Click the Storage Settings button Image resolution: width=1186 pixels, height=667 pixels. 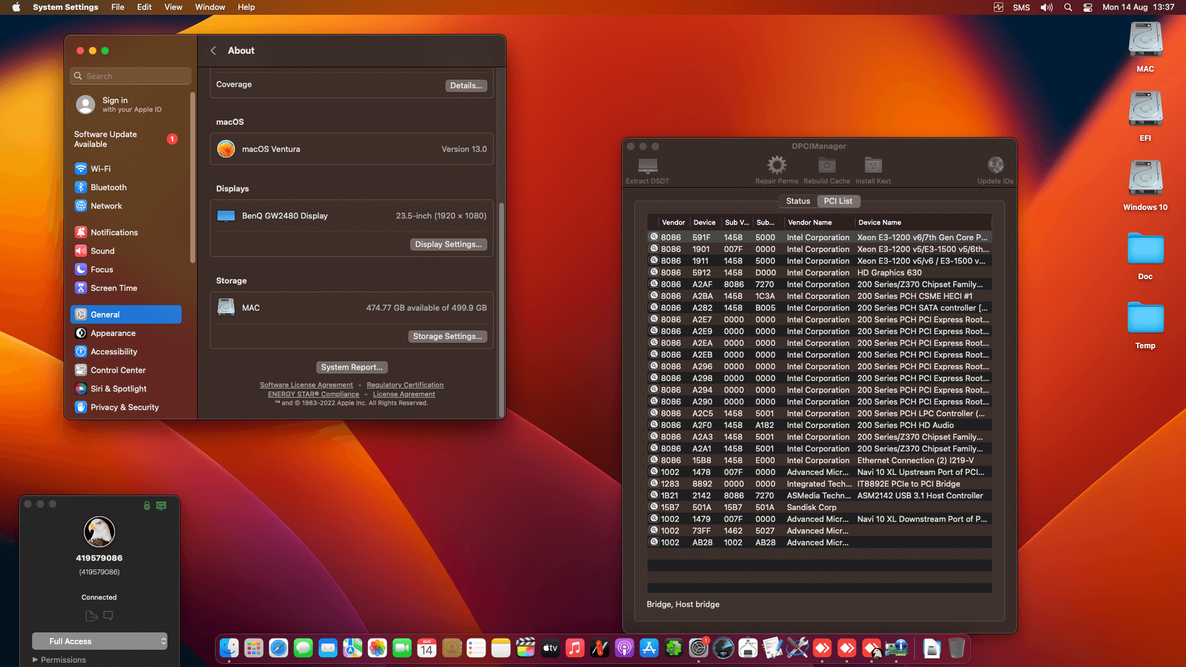pyautogui.click(x=447, y=337)
